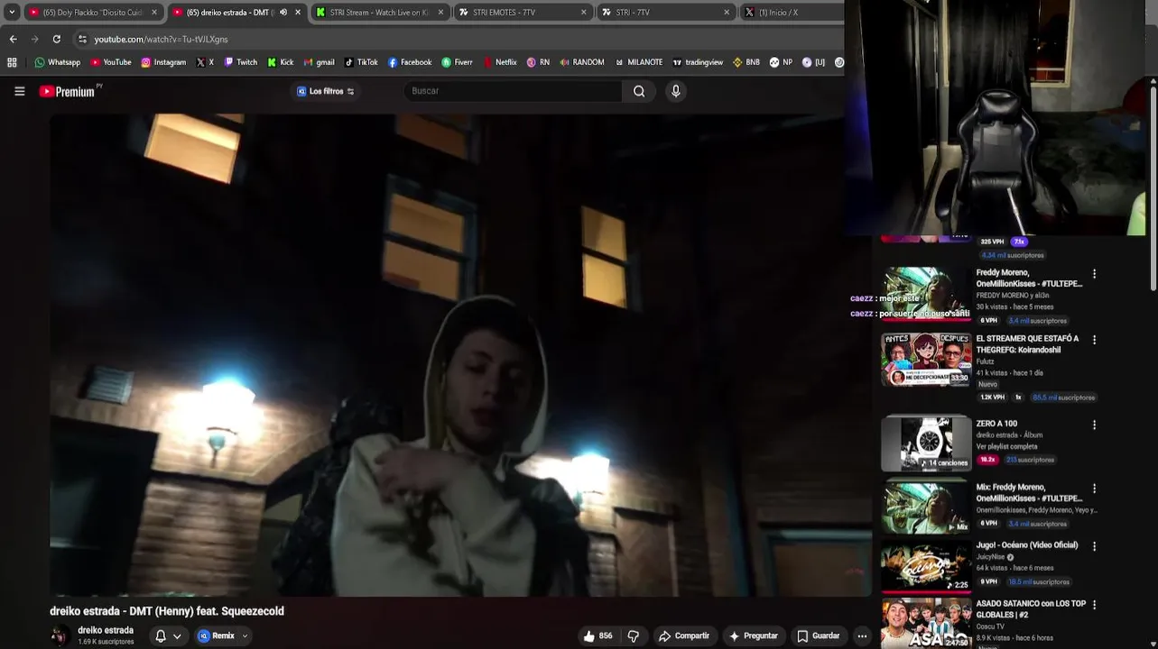Image resolution: width=1158 pixels, height=649 pixels.
Task: Expand the notification options chevron
Action: [177, 636]
